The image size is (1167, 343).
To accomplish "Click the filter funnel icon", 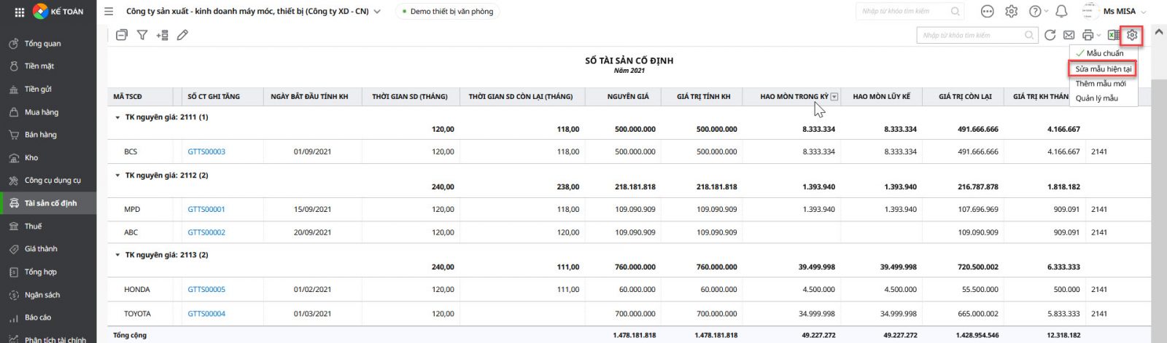I will pos(142,35).
